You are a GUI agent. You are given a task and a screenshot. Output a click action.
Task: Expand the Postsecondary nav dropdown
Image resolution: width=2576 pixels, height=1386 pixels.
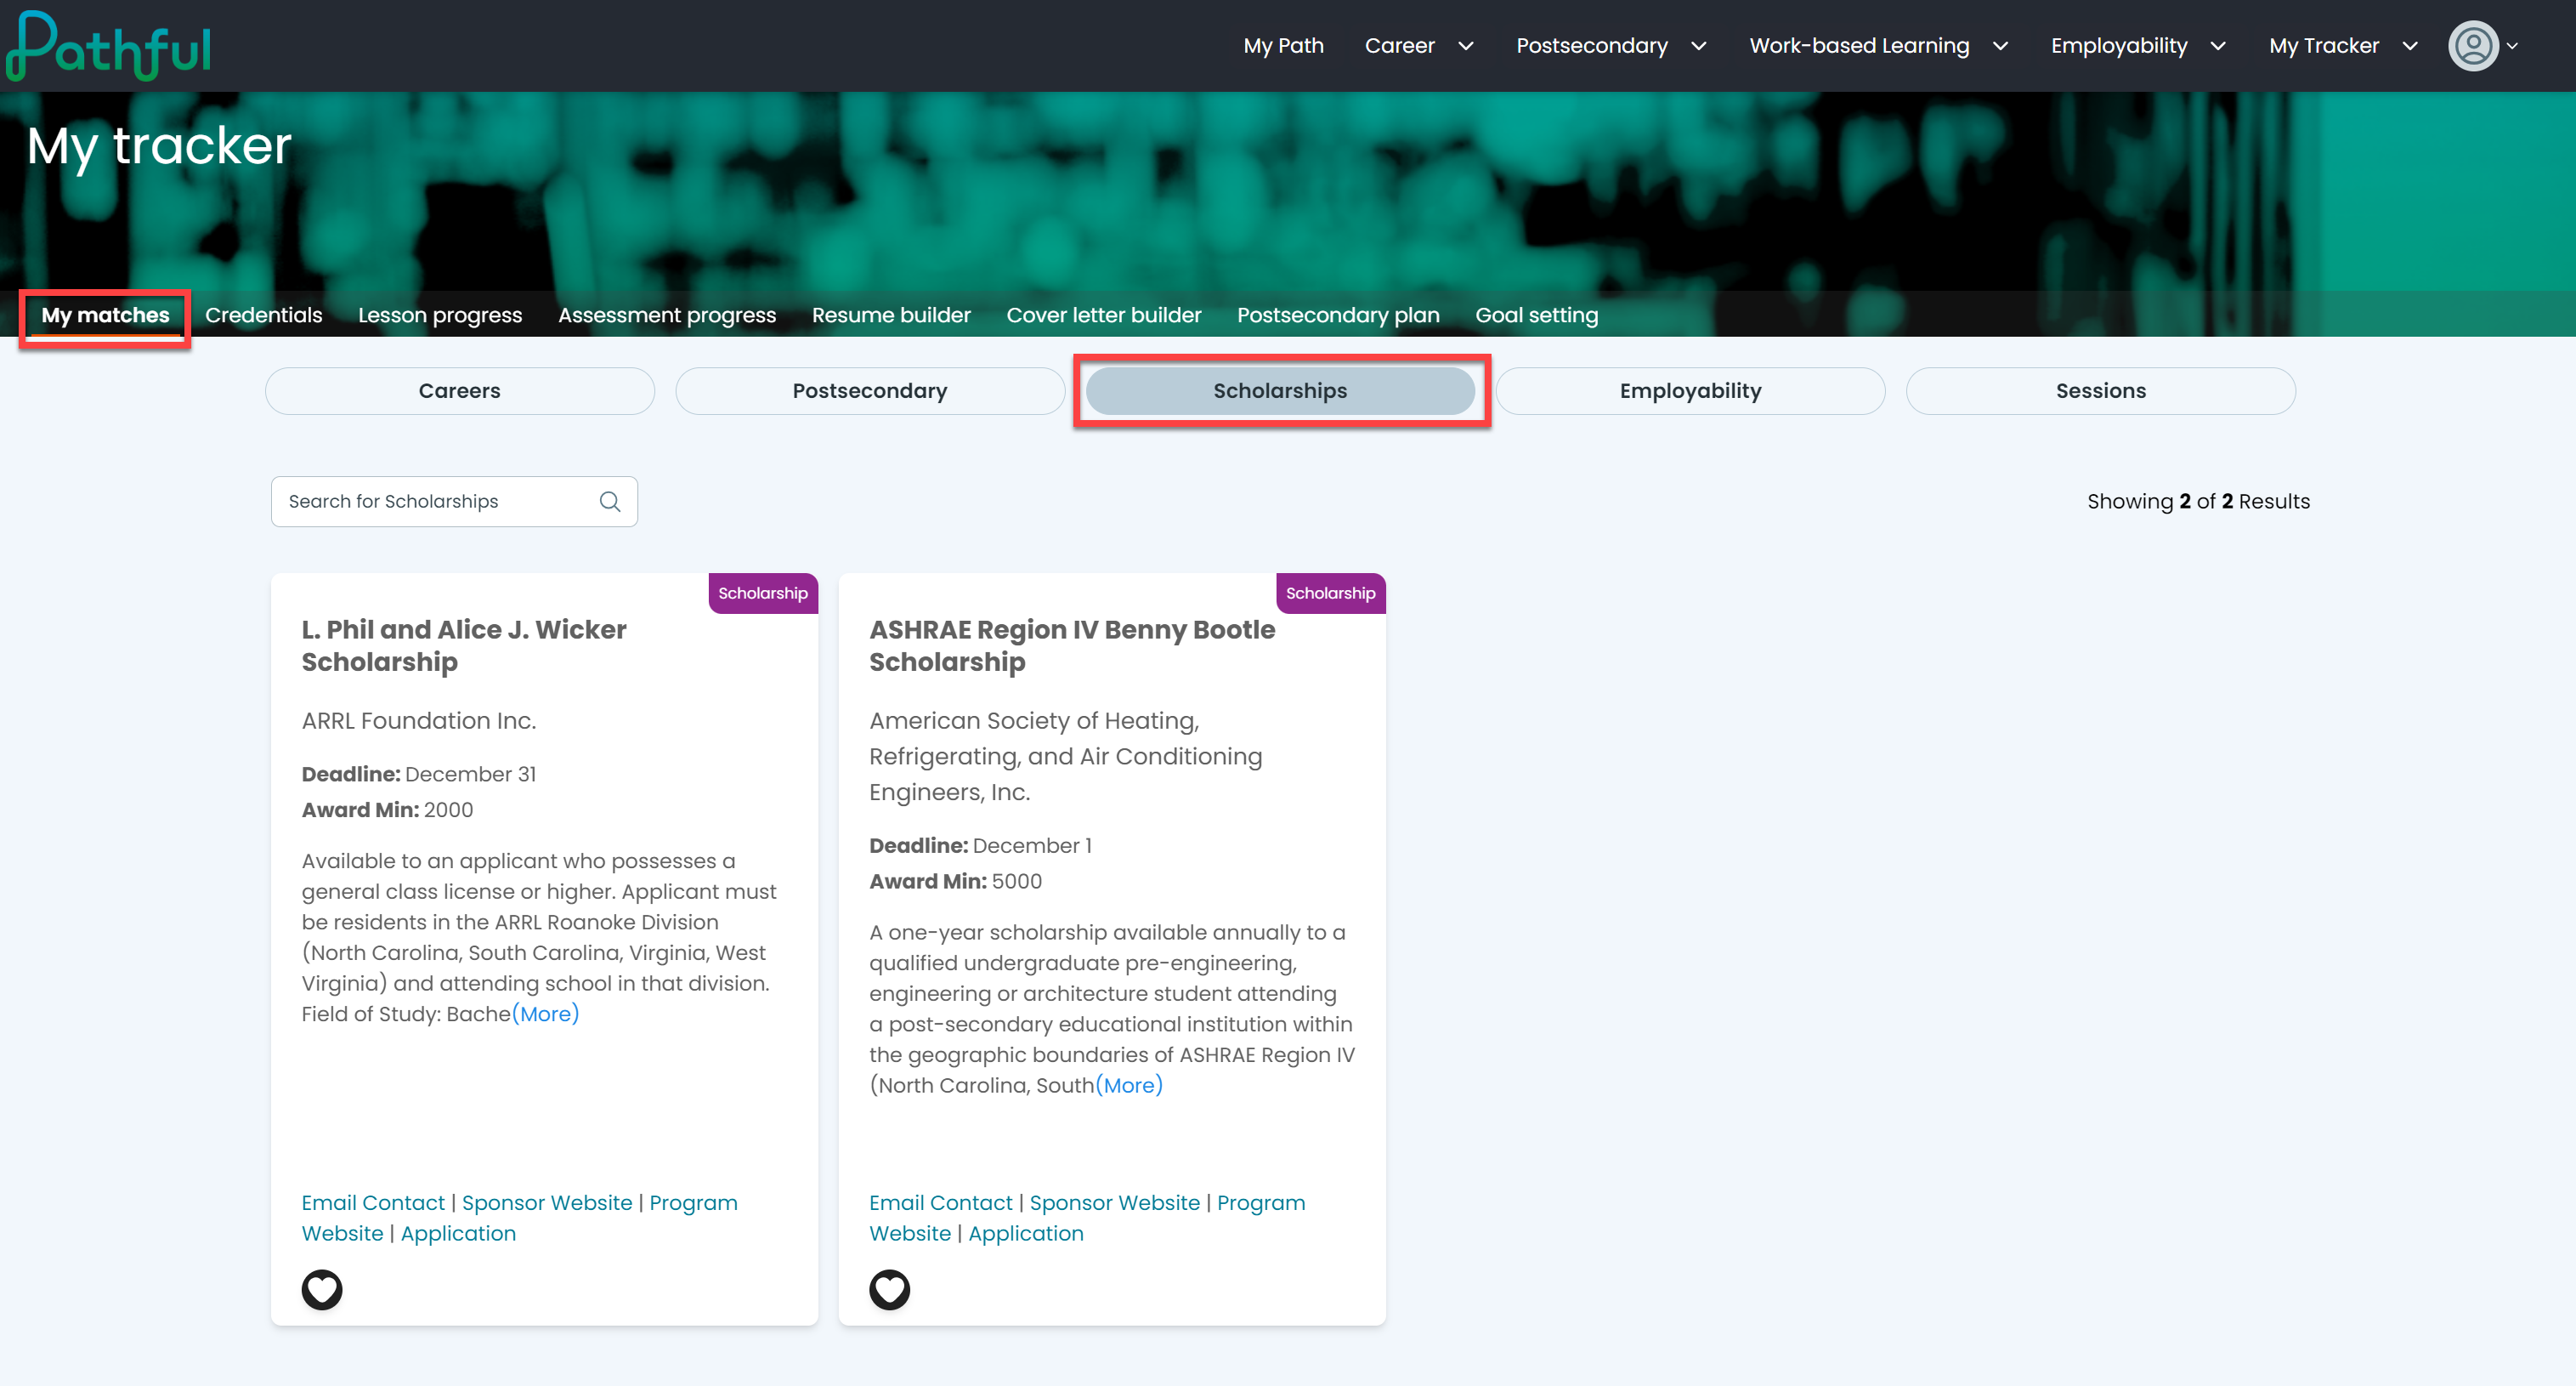(1698, 46)
